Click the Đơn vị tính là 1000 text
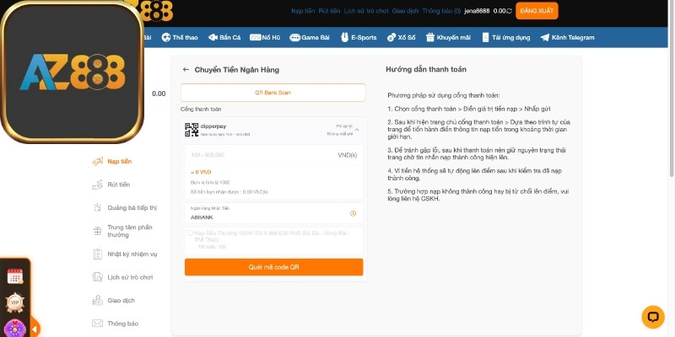This screenshot has height=337, width=675. tap(210, 183)
